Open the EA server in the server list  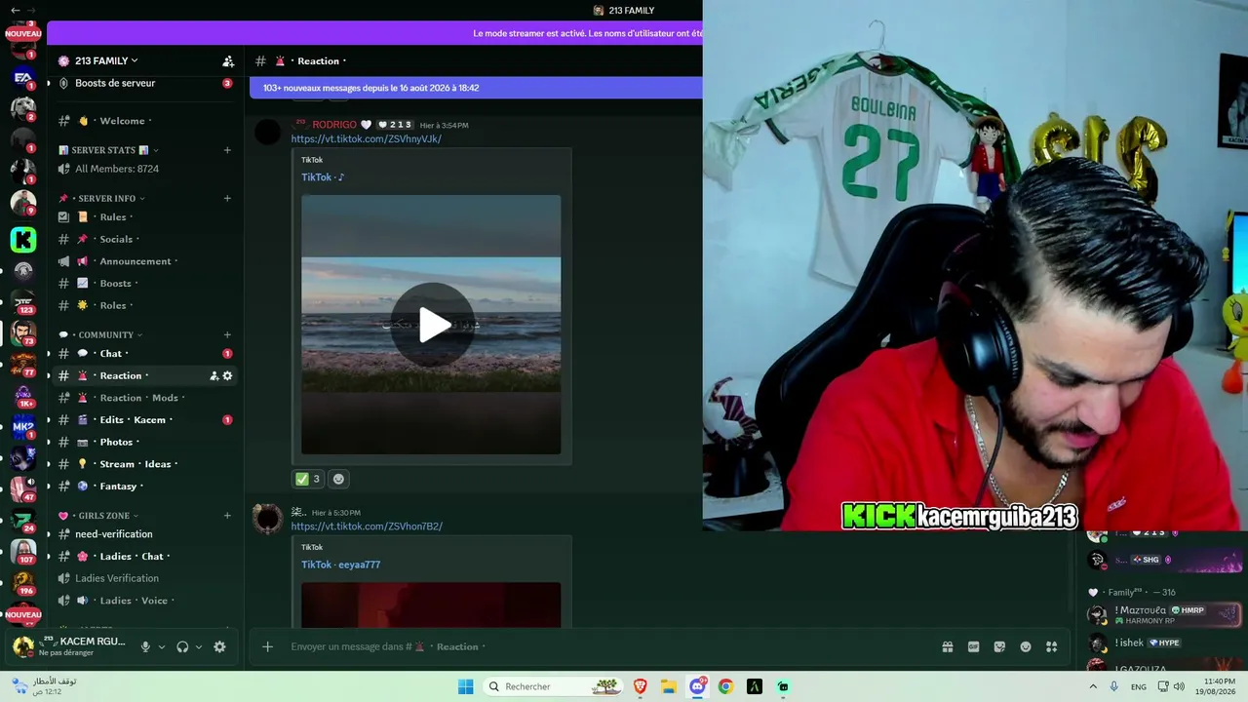[x=22, y=77]
